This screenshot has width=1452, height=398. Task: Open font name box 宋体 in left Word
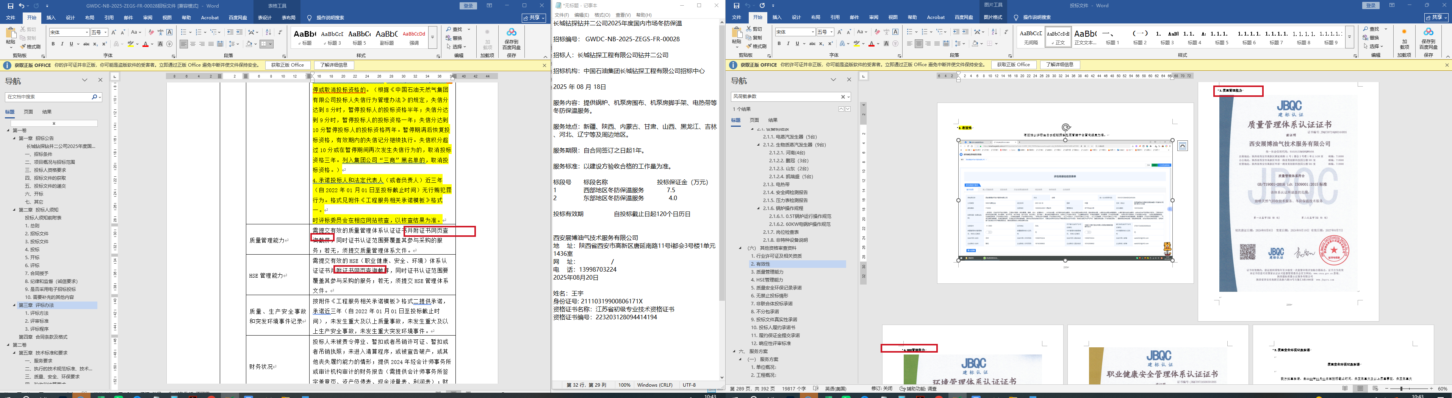pyautogui.click(x=69, y=32)
